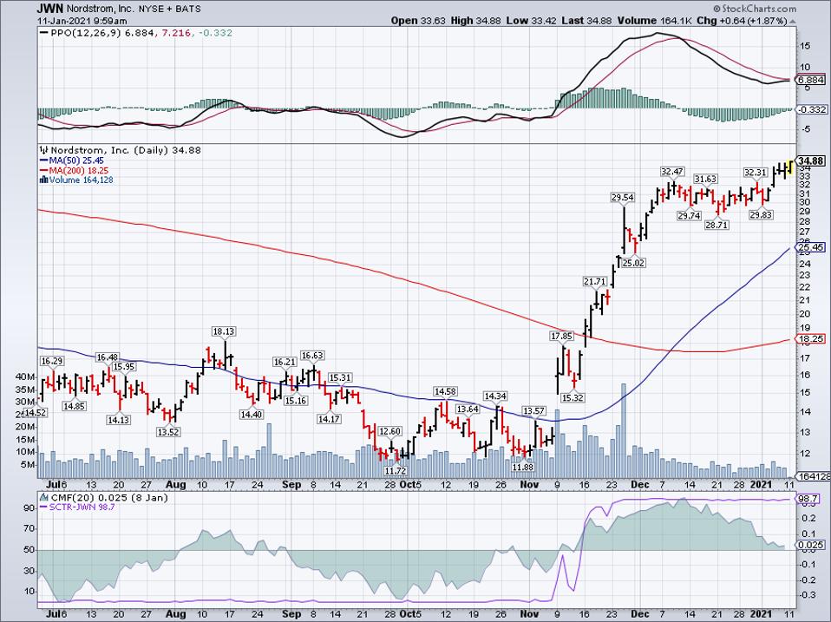Click the boxed 0.025 CMF axis marker
Viewport: 831px width, 622px height.
coord(811,545)
